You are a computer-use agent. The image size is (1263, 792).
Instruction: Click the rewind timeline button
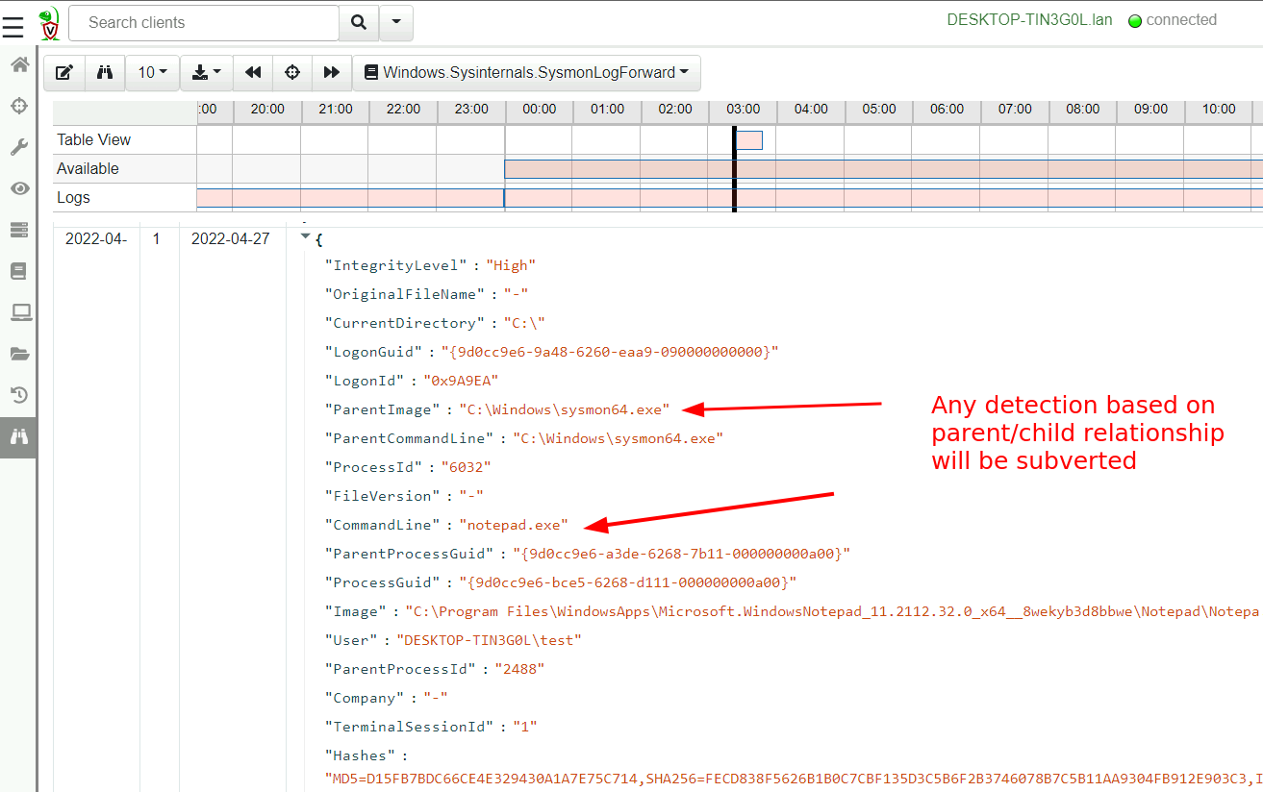(x=253, y=72)
